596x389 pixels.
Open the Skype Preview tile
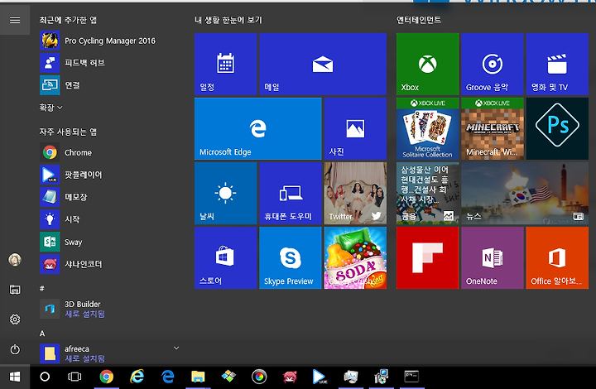point(291,258)
